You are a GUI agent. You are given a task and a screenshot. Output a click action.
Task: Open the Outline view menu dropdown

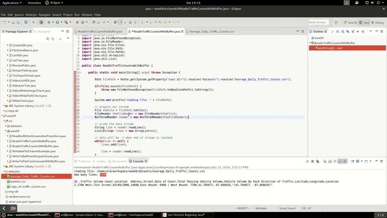371,31
